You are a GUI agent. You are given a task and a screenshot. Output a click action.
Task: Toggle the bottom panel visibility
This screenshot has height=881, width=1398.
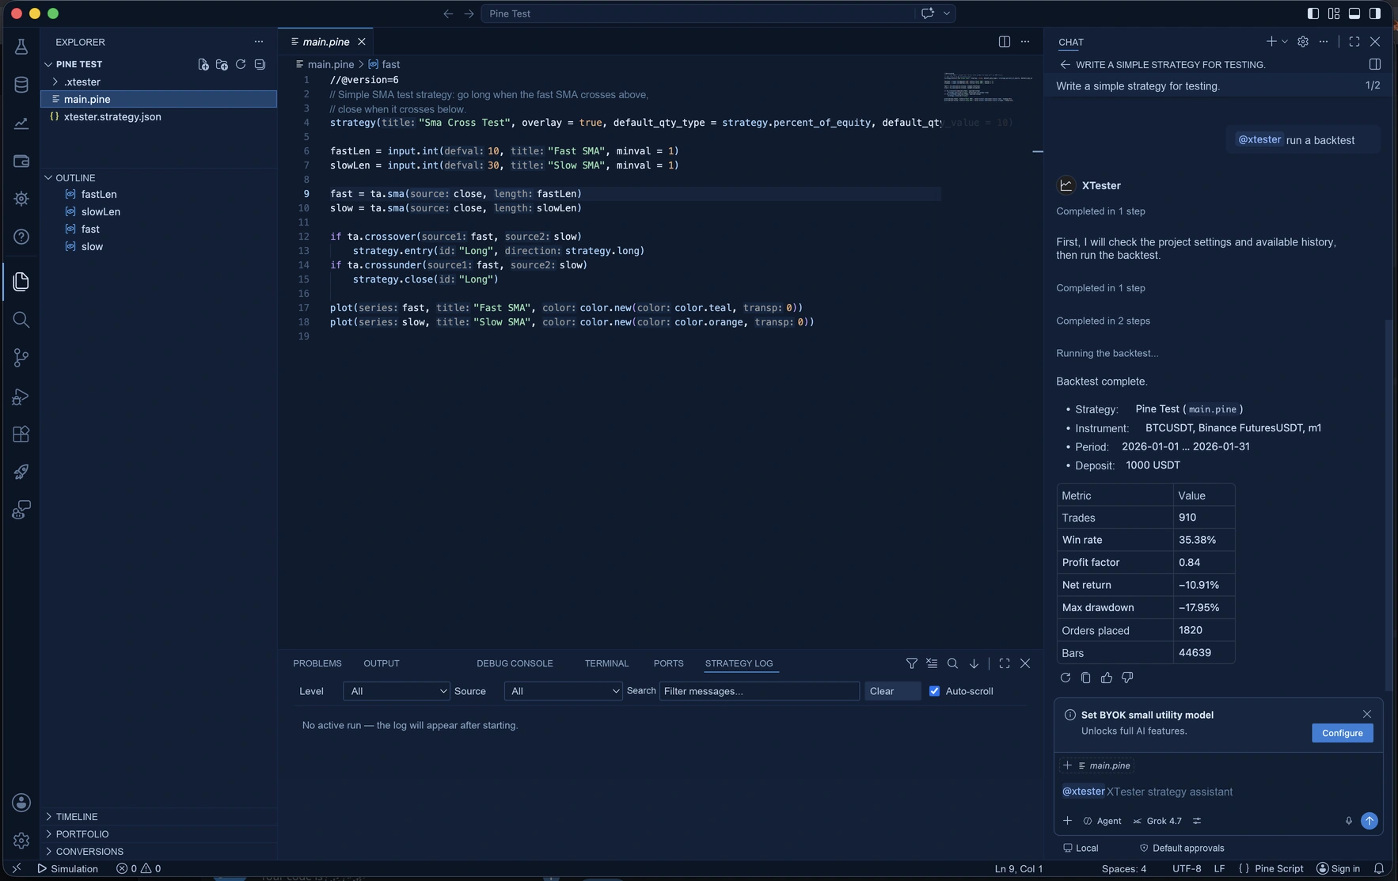click(x=1354, y=13)
